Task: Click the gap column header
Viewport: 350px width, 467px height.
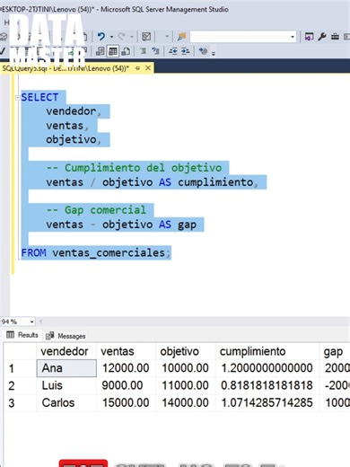Action: pyautogui.click(x=335, y=351)
